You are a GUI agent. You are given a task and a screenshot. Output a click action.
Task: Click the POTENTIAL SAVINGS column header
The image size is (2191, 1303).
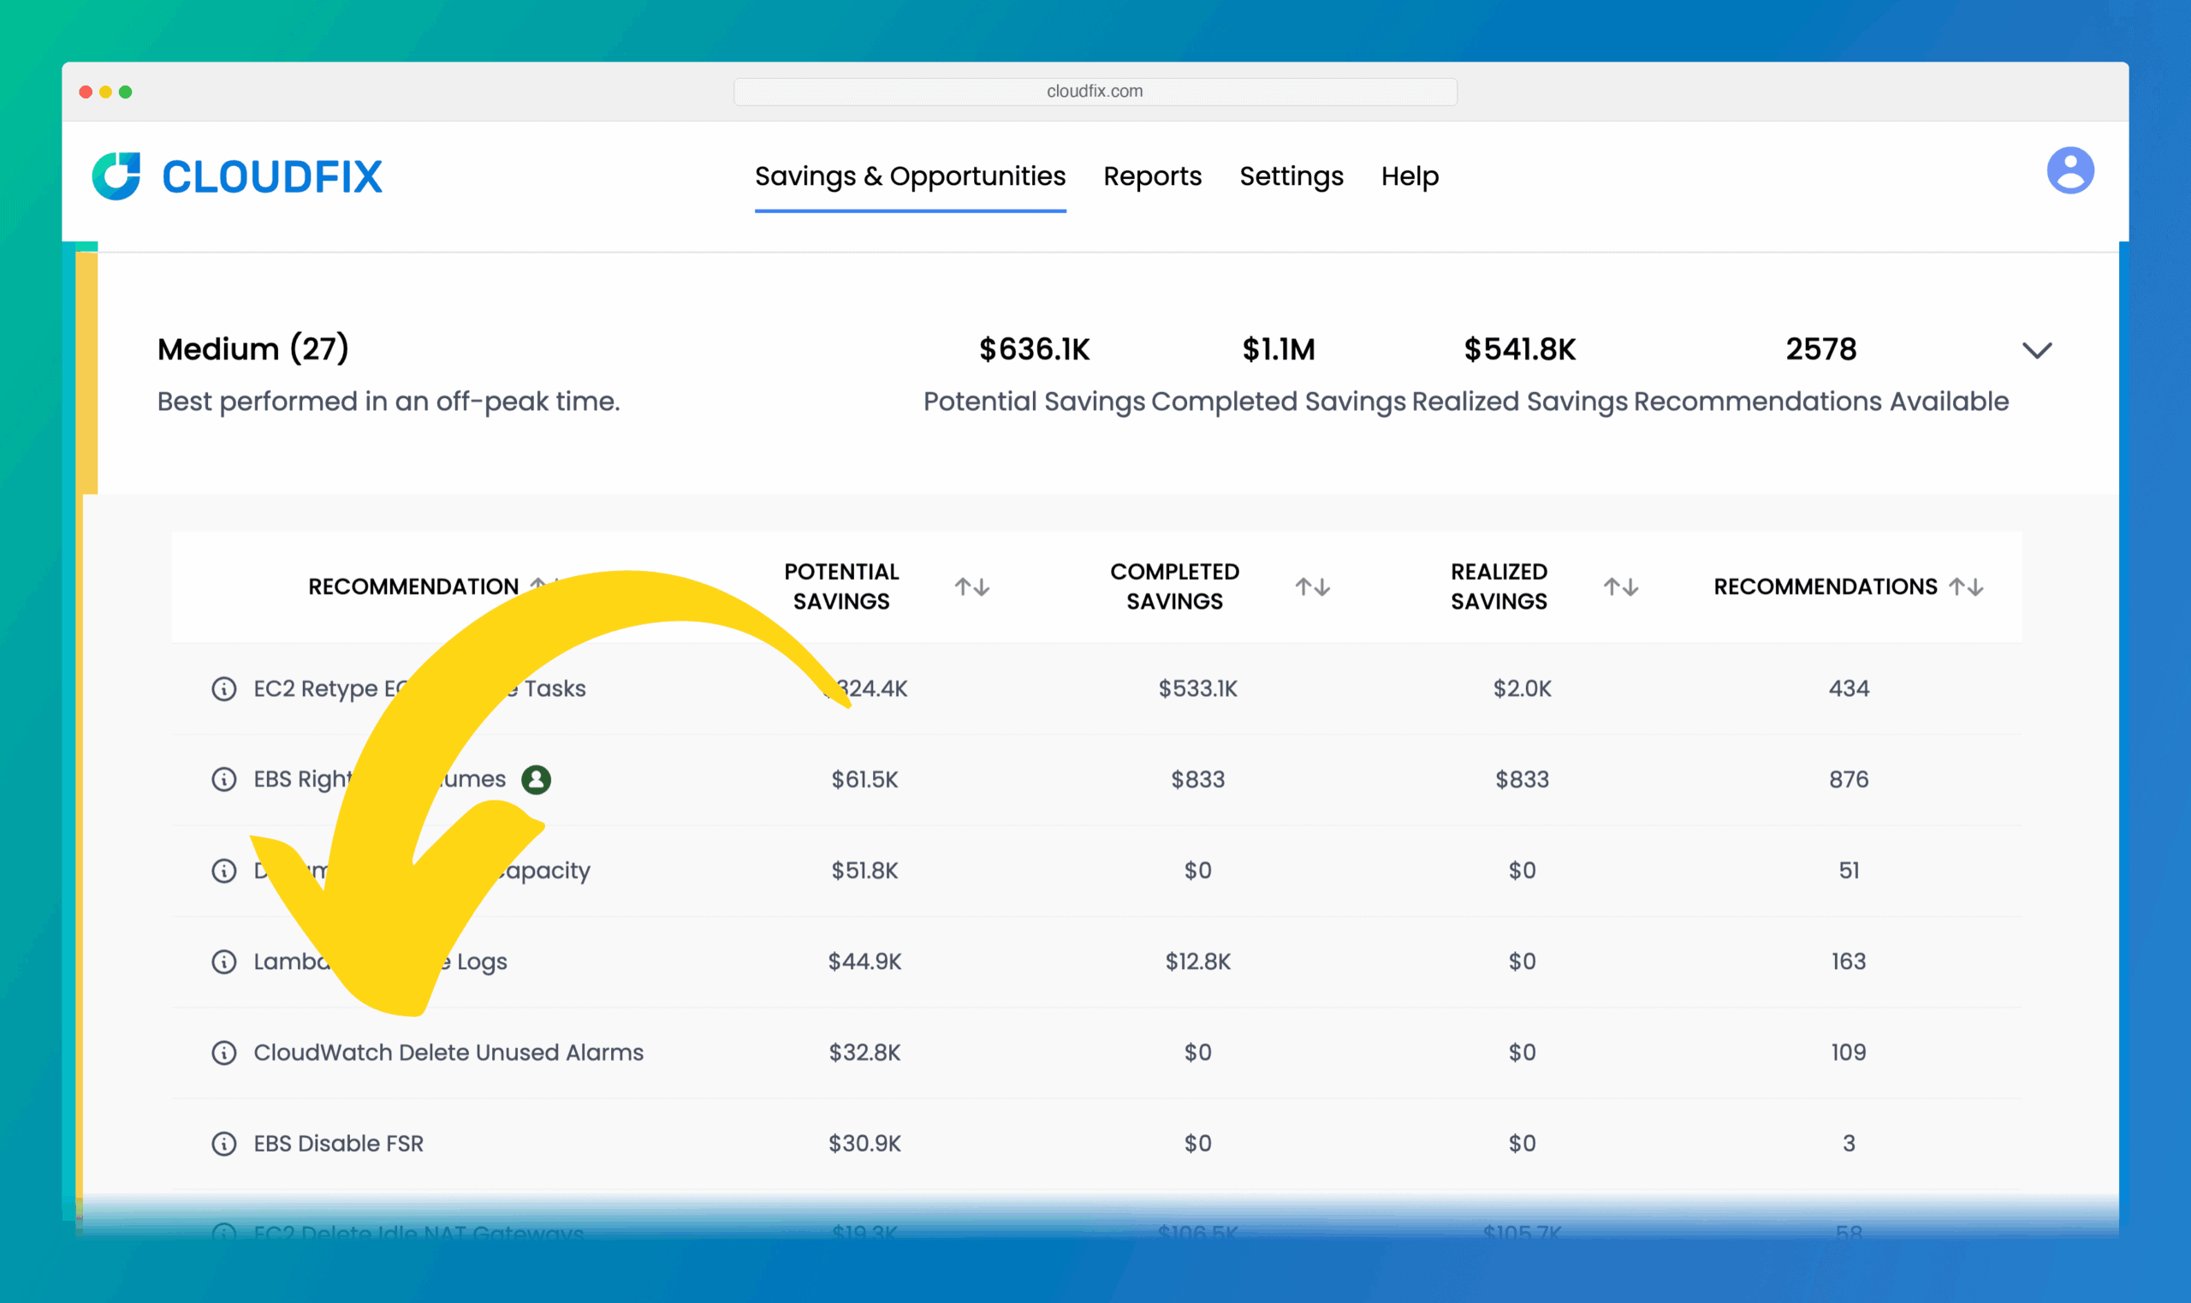841,586
